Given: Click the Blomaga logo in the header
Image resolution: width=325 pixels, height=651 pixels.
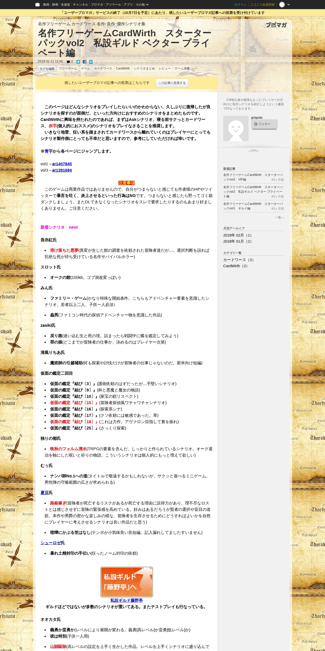Looking at the screenshot, I should click(x=276, y=25).
